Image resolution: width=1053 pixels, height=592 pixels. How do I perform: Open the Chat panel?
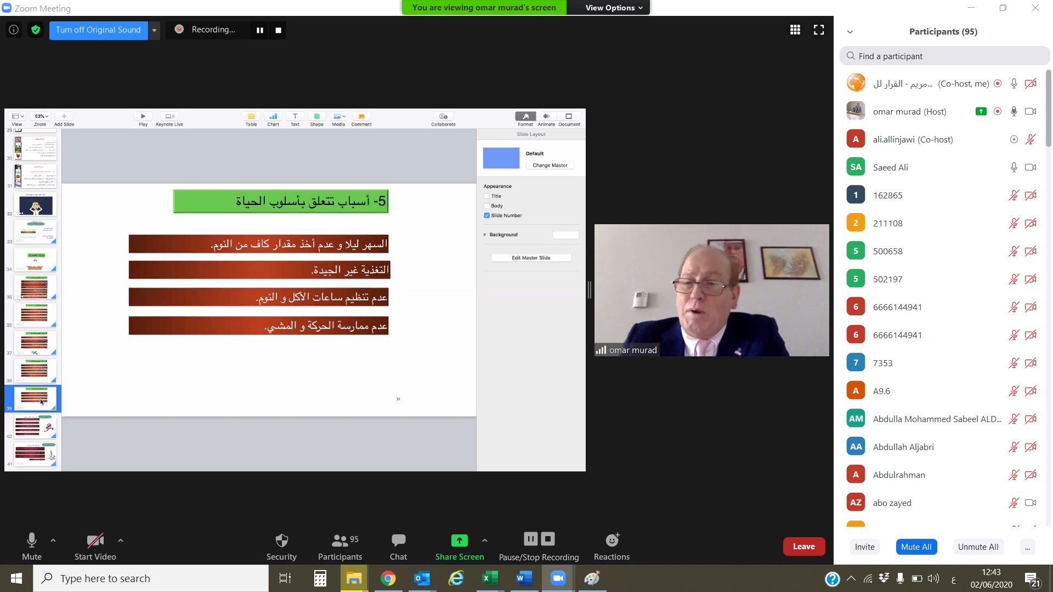(x=398, y=546)
